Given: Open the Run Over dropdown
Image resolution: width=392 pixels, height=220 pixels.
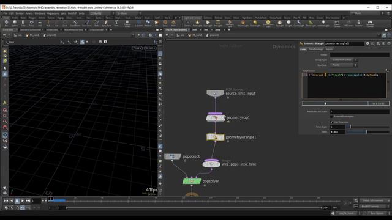Looking at the screenshot, I should [x=344, y=65].
